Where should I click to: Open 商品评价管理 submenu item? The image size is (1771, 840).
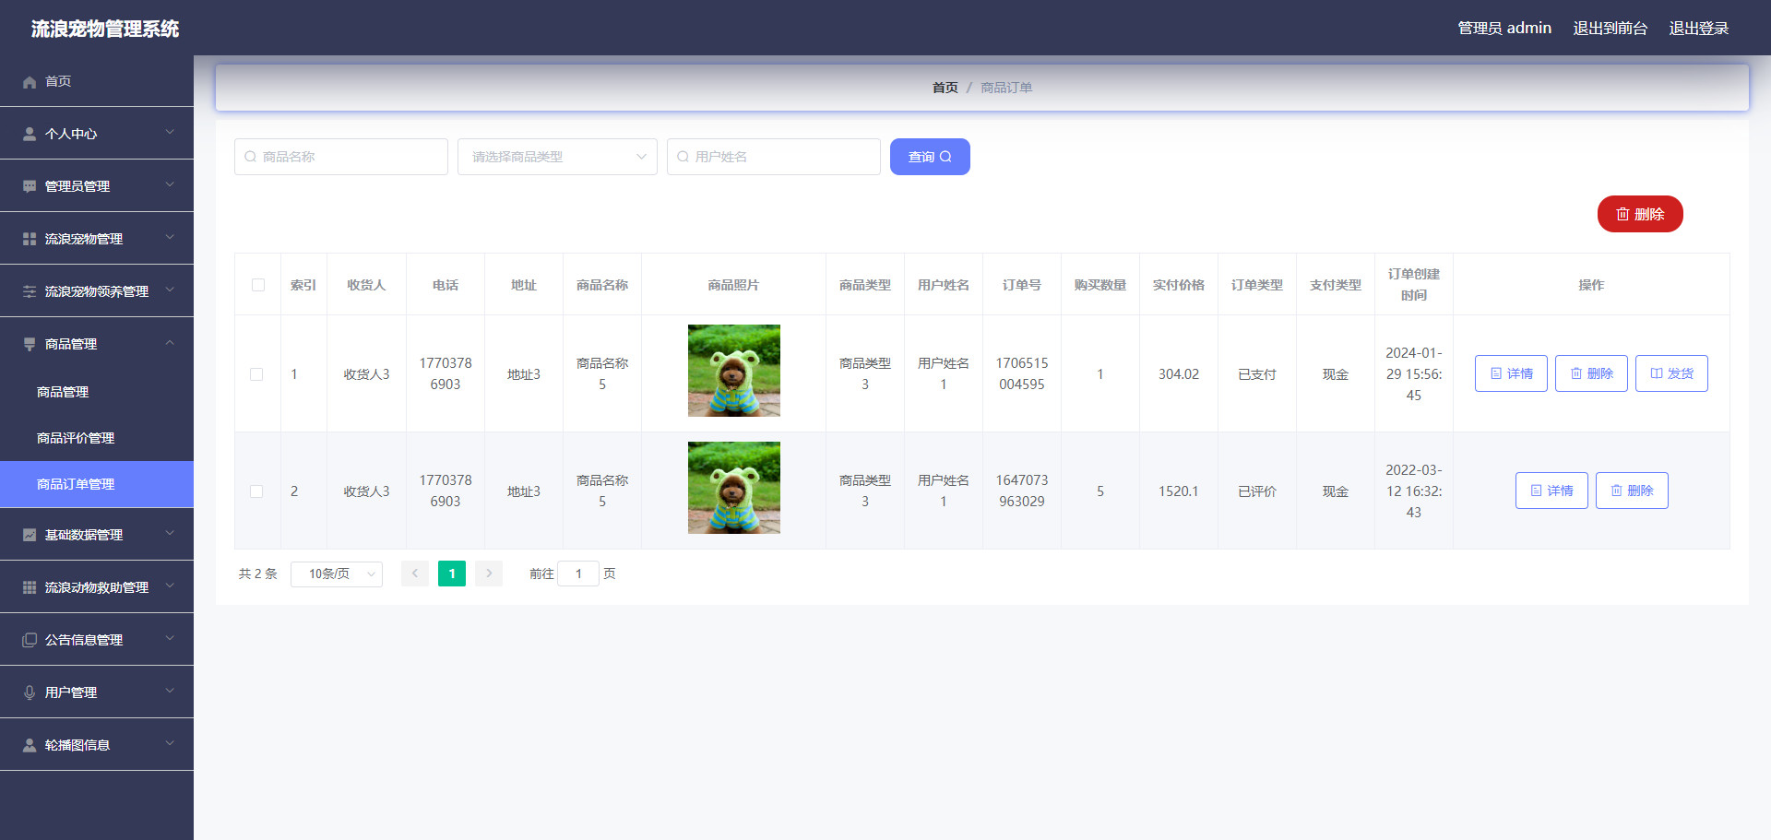(97, 438)
